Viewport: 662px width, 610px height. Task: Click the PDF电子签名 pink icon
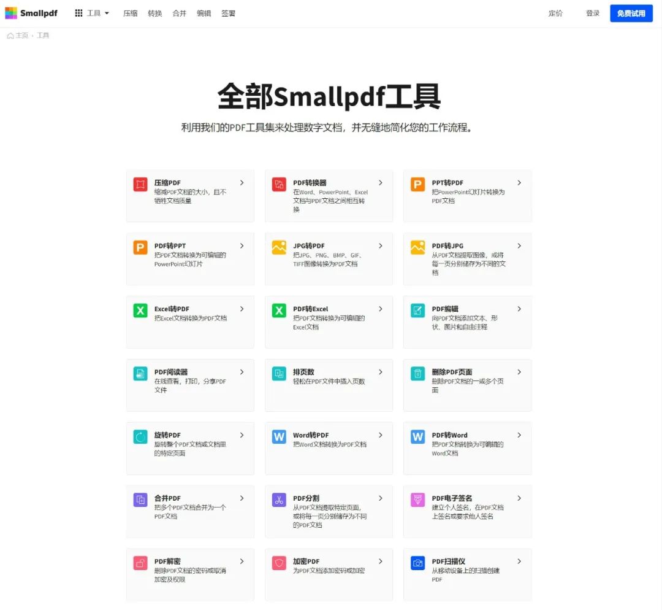tap(417, 499)
